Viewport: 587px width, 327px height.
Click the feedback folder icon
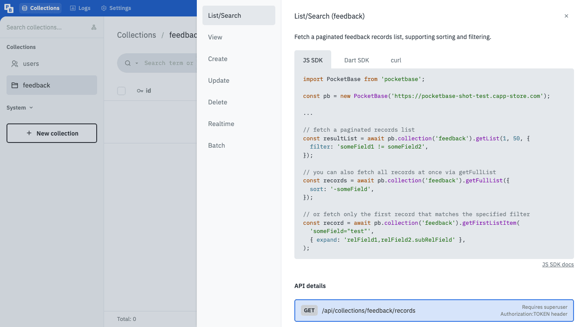[x=15, y=85]
